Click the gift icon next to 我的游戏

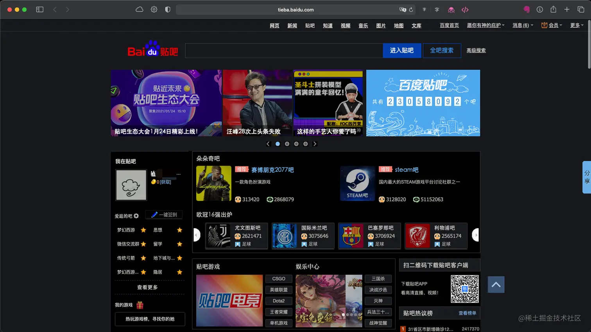tap(140, 305)
